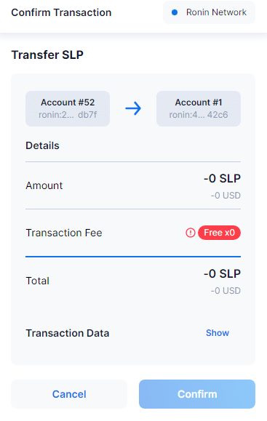267x421 pixels.
Task: Click the -0 USD under Total
Action: pyautogui.click(x=226, y=291)
